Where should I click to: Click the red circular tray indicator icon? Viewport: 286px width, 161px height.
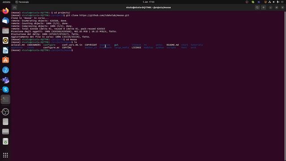(247, 2)
